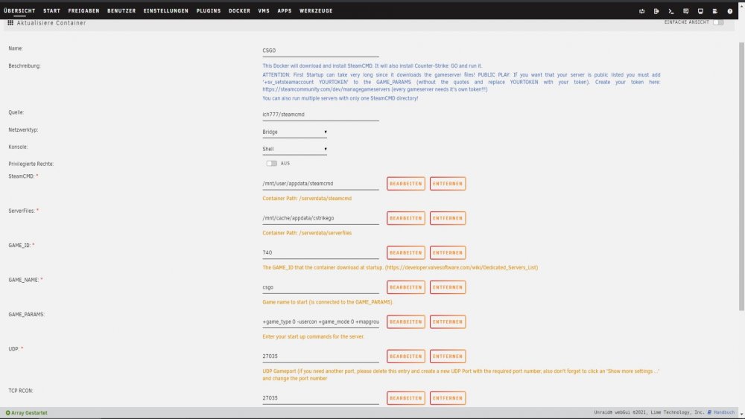The image size is (745, 419).
Task: Open the Benutzer menu tab
Action: pyautogui.click(x=121, y=10)
